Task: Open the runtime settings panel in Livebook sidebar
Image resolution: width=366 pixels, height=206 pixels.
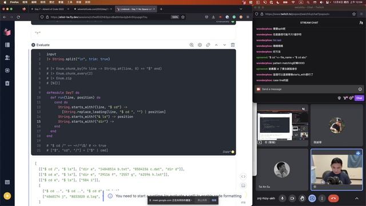Action: [x=7, y=70]
